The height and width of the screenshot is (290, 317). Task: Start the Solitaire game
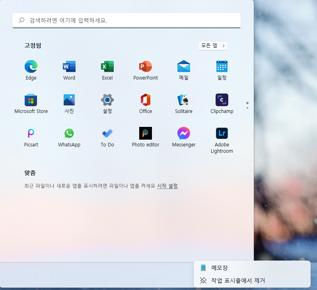pyautogui.click(x=184, y=104)
